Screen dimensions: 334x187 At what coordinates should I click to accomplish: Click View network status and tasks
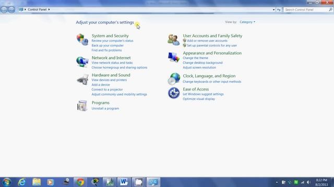(x=112, y=63)
